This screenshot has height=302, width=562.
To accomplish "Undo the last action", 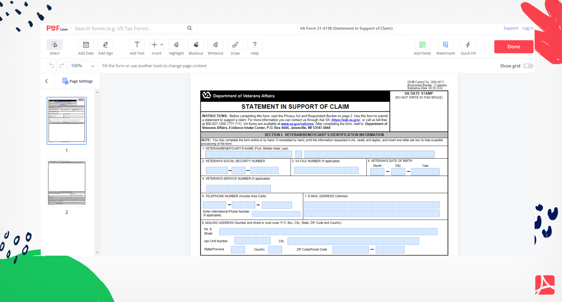I will click(x=52, y=66).
